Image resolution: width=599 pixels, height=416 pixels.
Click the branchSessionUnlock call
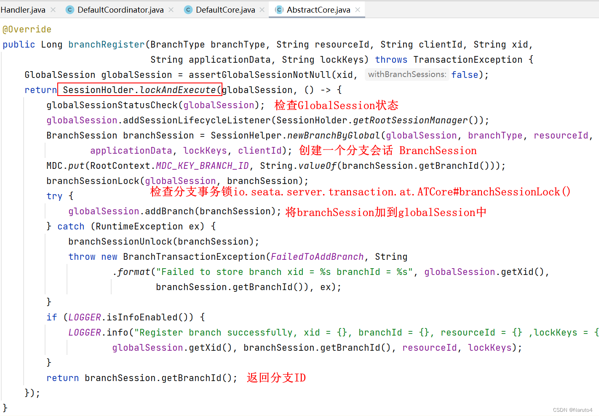coord(120,242)
